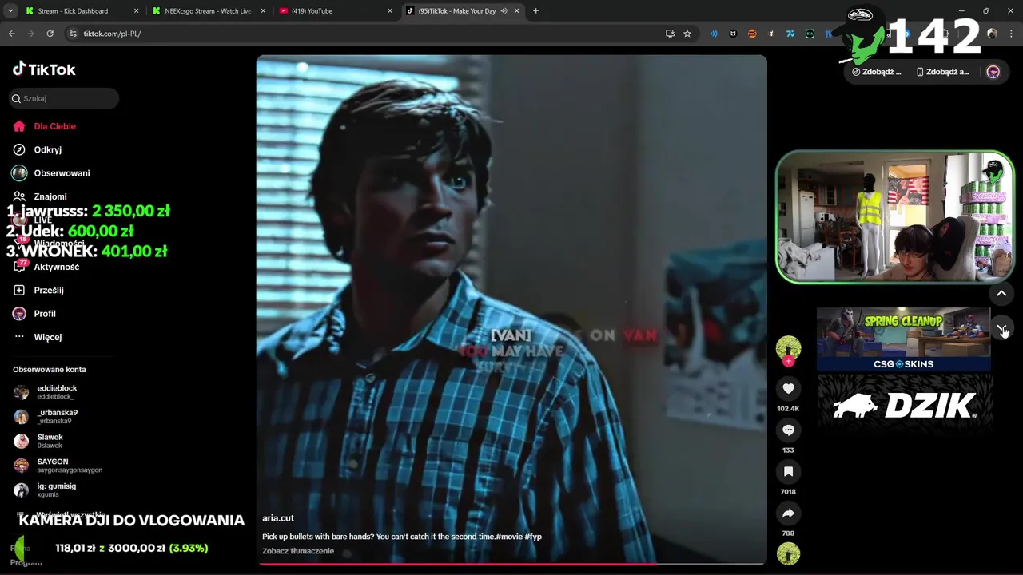Click Zobacz tłumaczenie under the caption
This screenshot has height=575, width=1023.
(298, 551)
